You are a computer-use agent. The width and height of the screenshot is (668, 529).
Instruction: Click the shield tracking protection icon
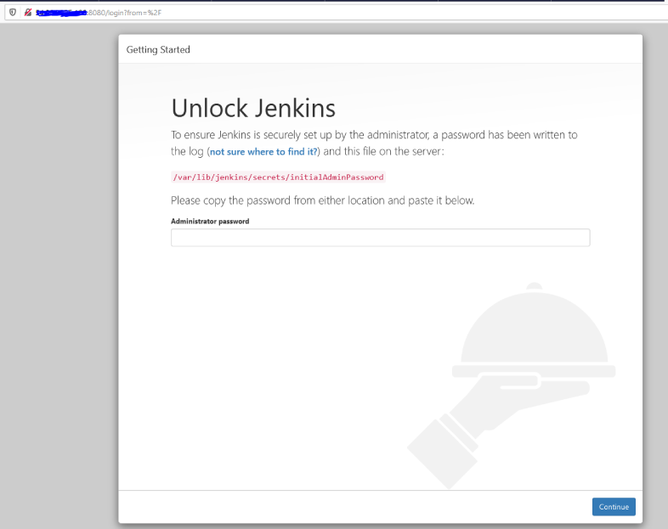coord(13,13)
